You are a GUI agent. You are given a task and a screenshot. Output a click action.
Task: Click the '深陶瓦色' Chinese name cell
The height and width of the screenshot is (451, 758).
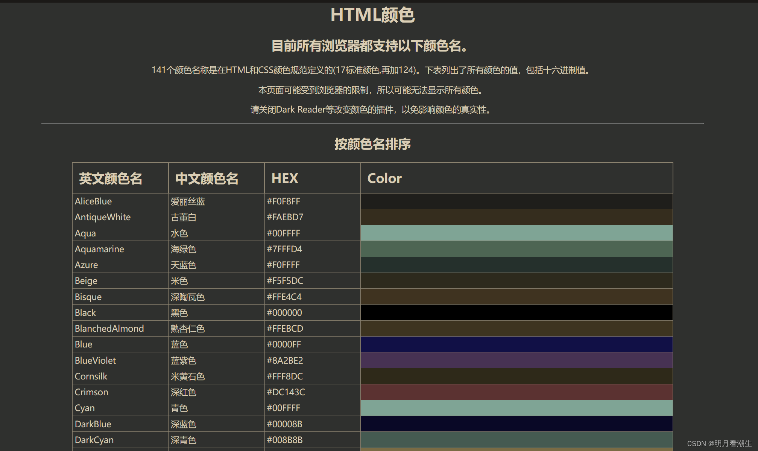pyautogui.click(x=216, y=297)
